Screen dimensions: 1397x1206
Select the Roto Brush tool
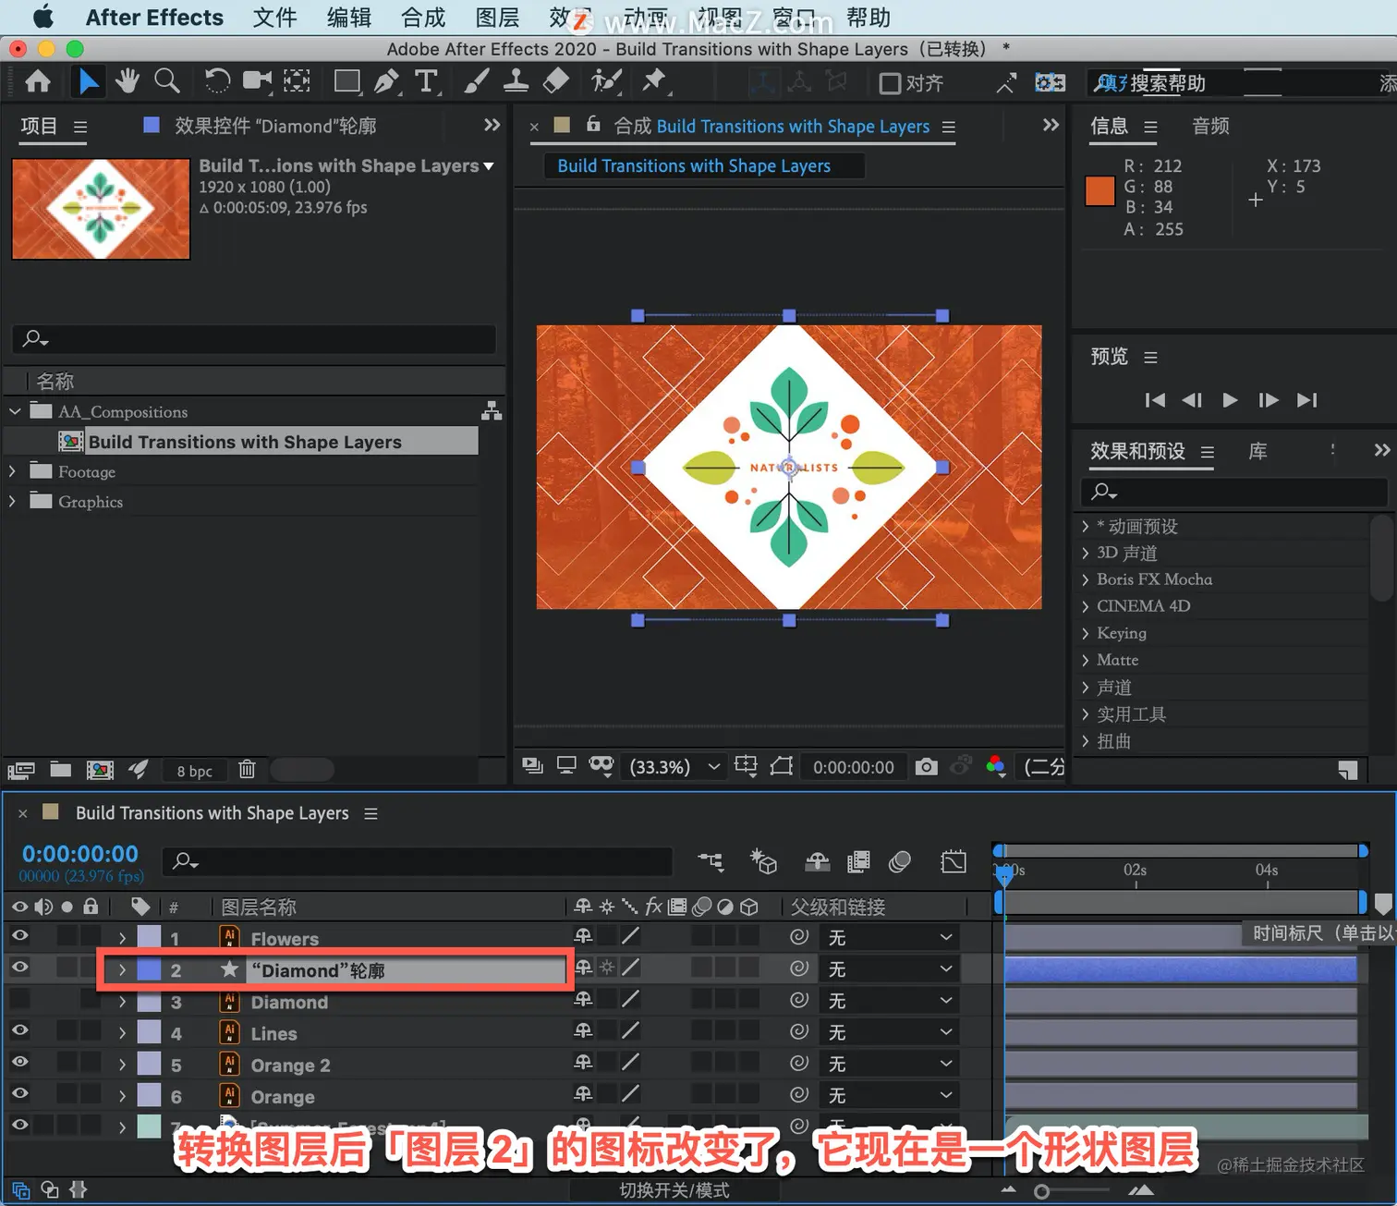pos(606,82)
